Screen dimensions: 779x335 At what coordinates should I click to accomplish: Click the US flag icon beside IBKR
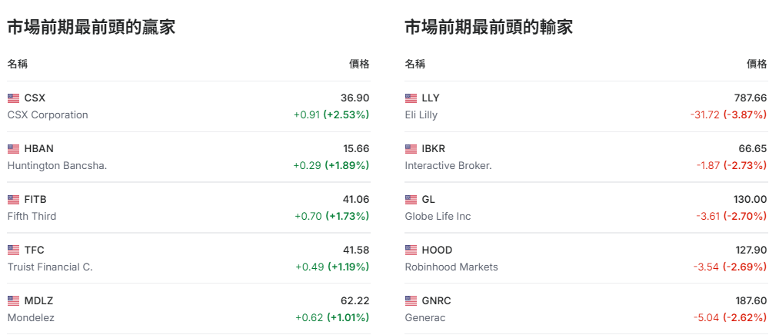point(411,149)
